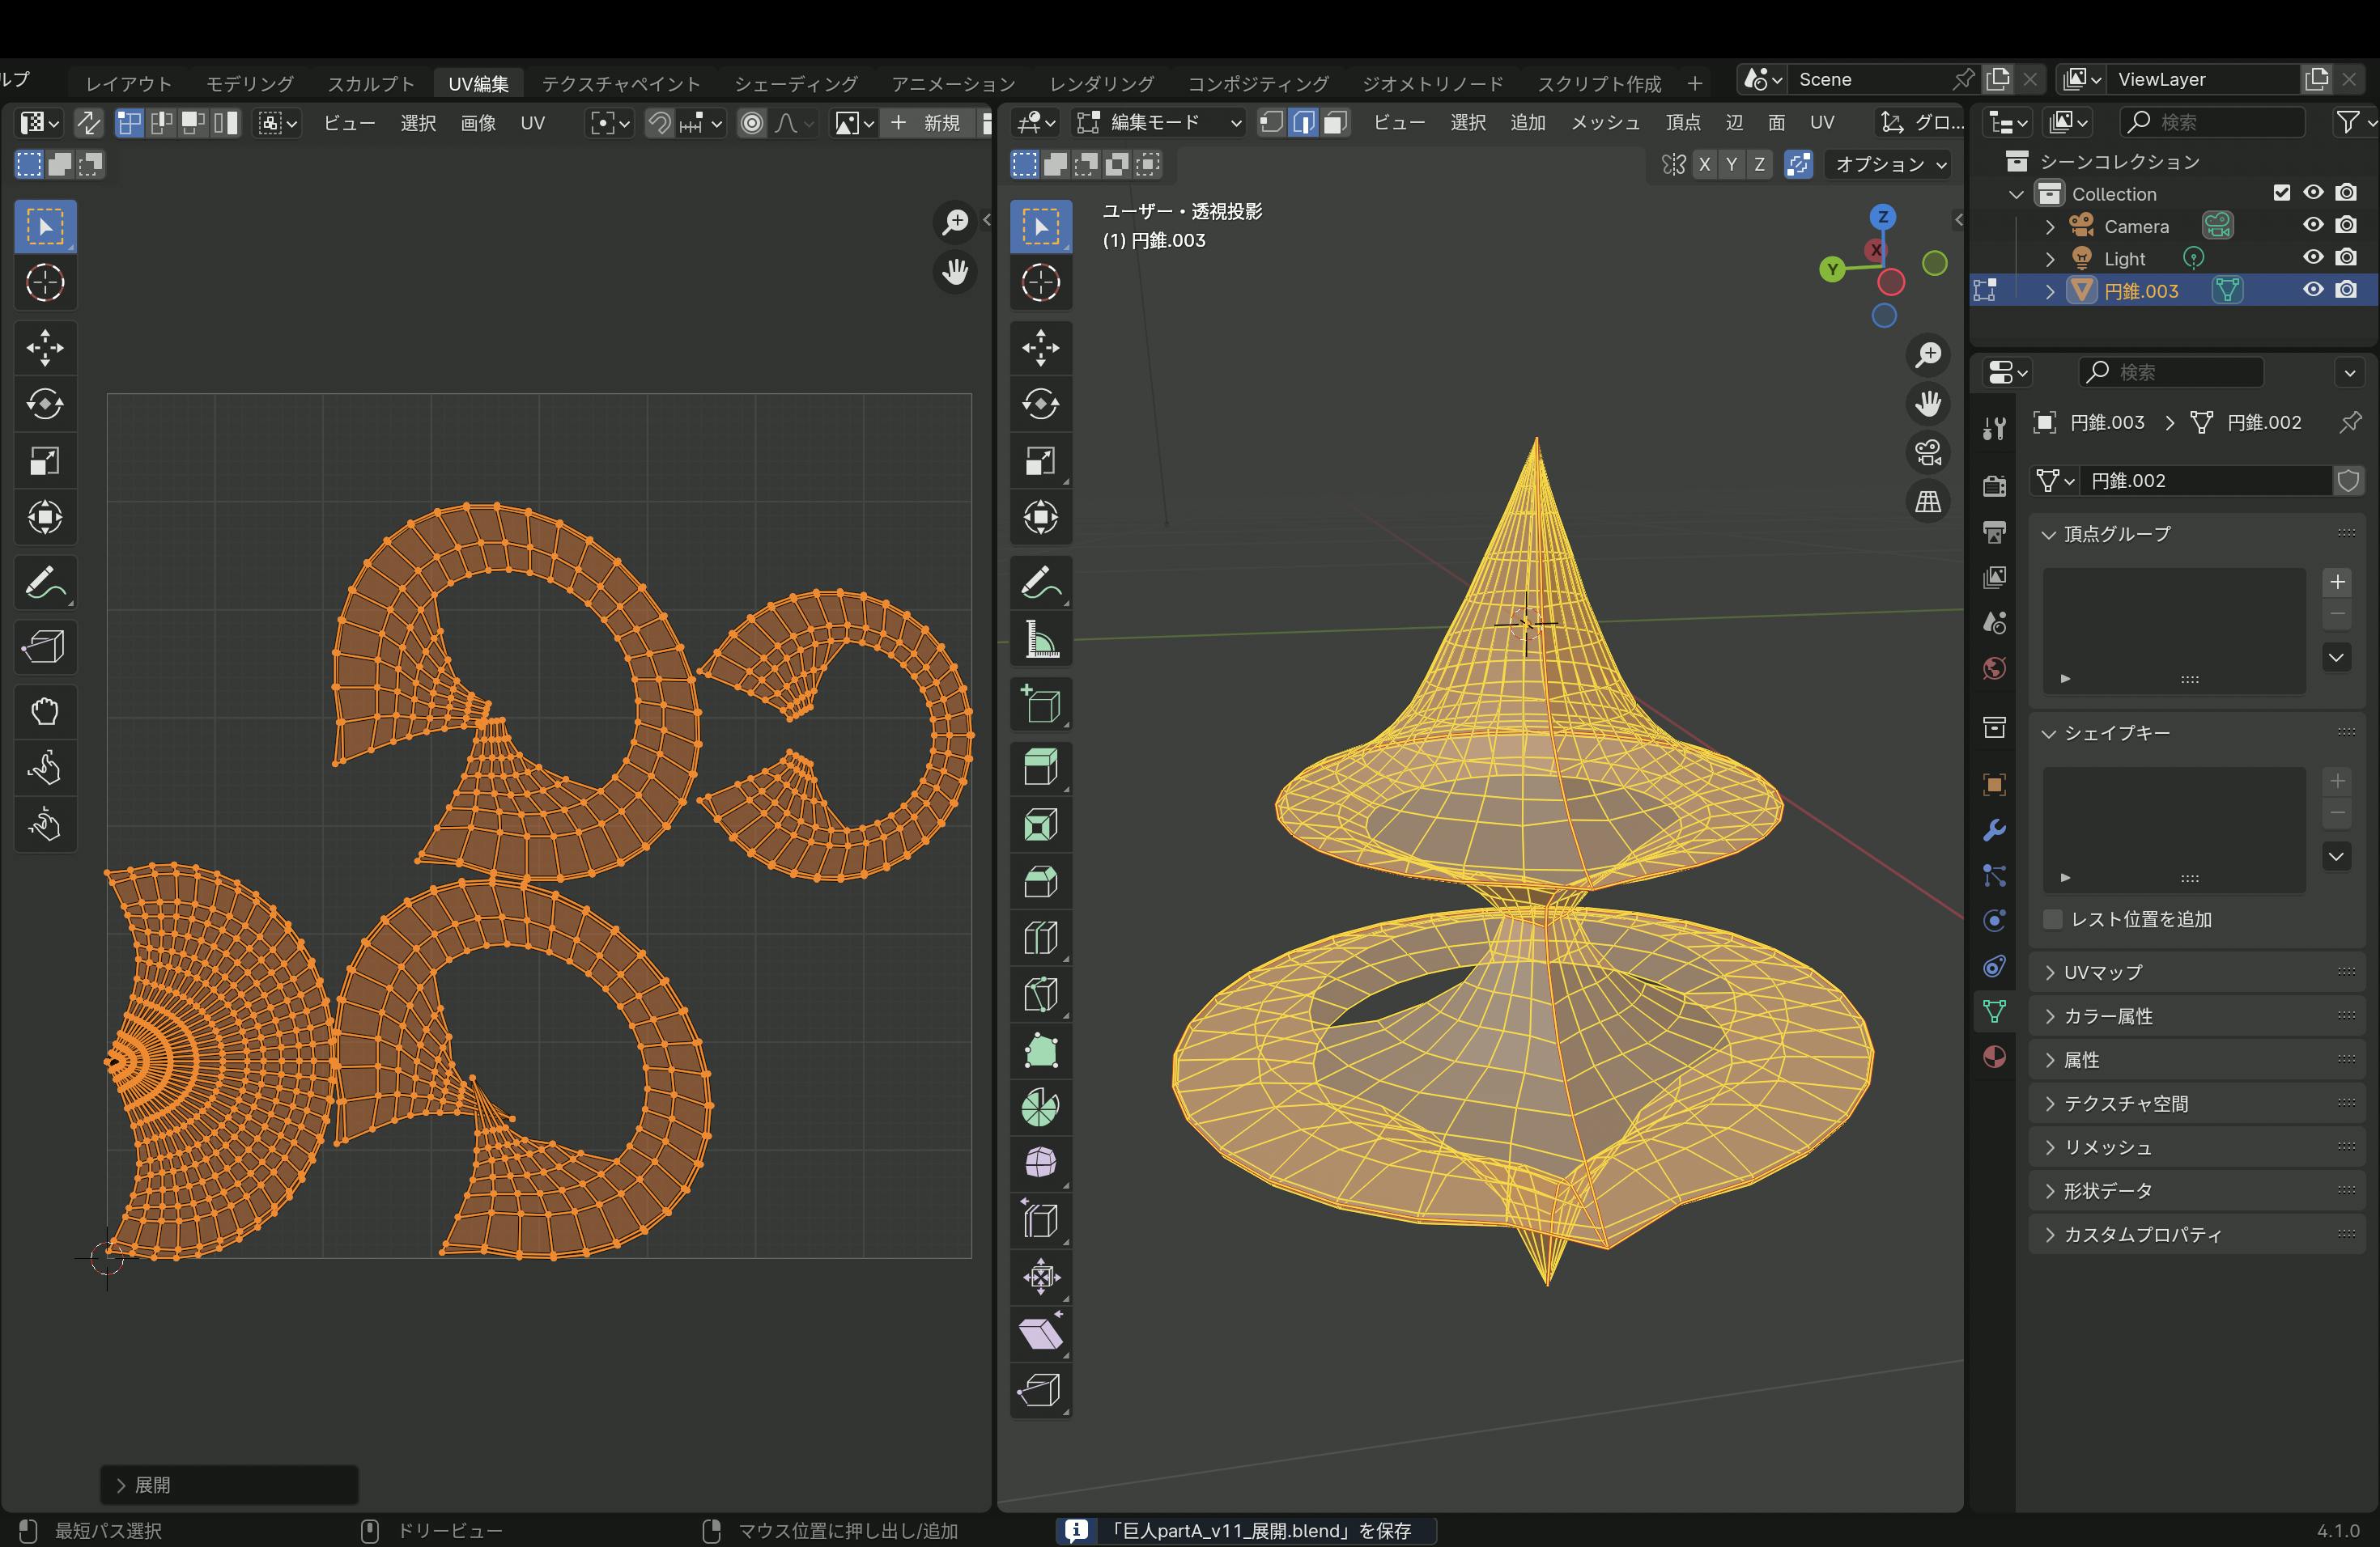This screenshot has width=2380, height=1547.
Task: Select the Rip Region tool in UV editor
Action: pyautogui.click(x=44, y=647)
